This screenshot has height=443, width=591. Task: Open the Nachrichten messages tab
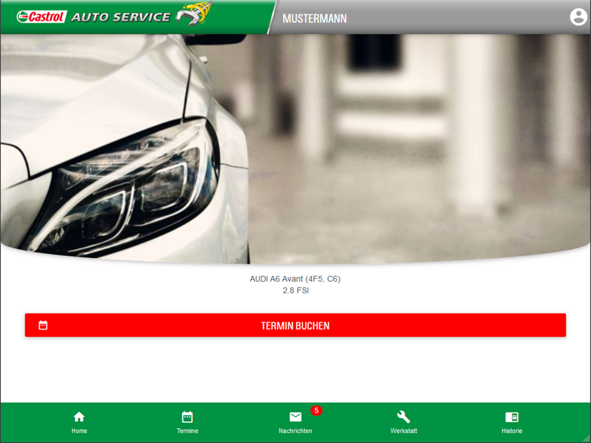pos(295,422)
